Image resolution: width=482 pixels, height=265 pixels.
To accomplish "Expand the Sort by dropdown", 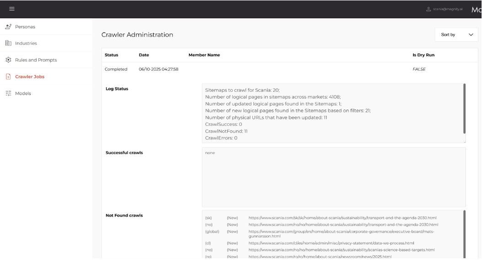I will tap(456, 35).
